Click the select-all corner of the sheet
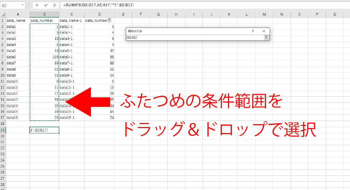Viewport: 350px width, 190px height. coord(3,14)
